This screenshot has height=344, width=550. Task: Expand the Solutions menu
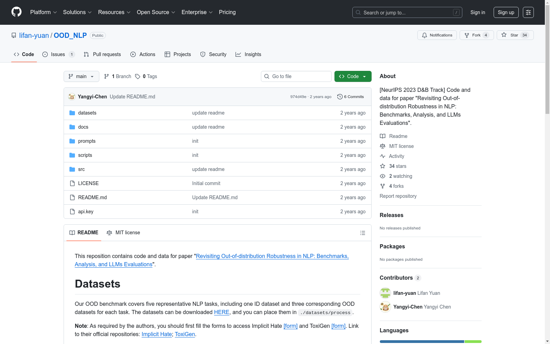77,12
